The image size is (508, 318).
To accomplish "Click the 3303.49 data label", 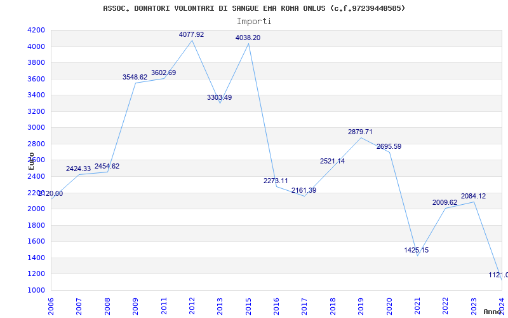I will pos(219,97).
